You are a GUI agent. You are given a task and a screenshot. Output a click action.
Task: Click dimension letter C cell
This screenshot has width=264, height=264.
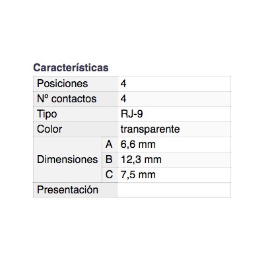tap(110, 175)
